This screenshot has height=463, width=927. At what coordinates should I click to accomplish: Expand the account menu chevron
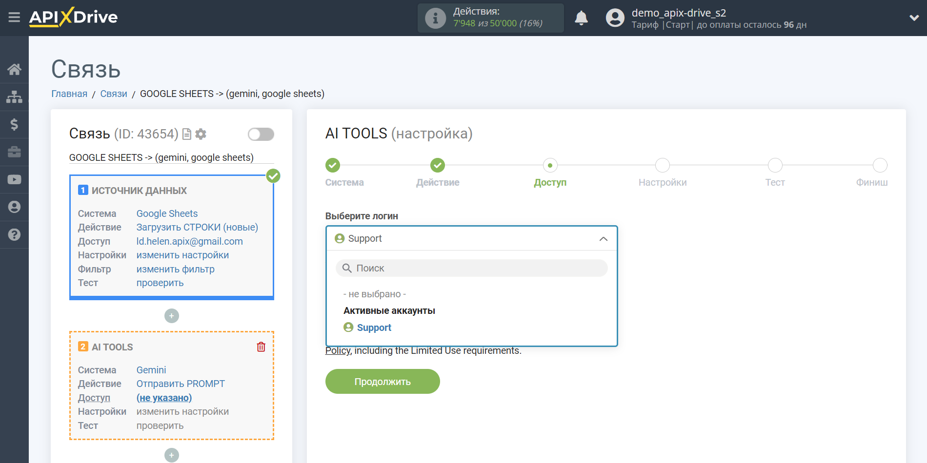point(914,18)
